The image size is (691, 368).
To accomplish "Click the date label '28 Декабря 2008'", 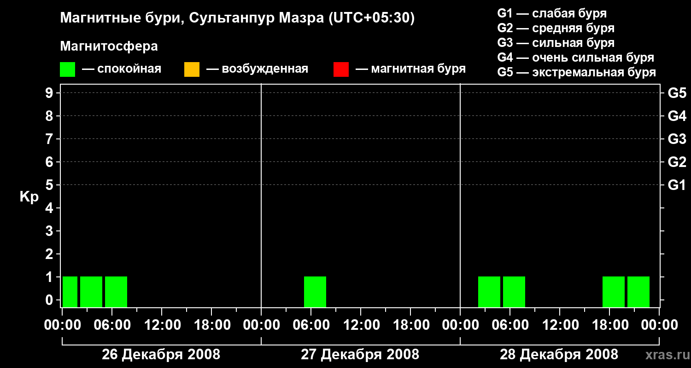I will pos(559,355).
